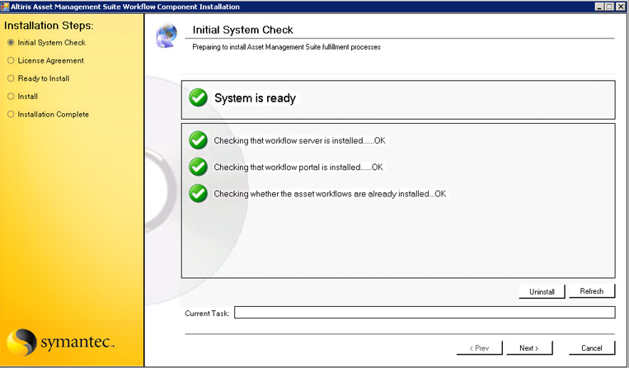The width and height of the screenshot is (629, 368).
Task: Go back with the Prev button
Action: [479, 348]
